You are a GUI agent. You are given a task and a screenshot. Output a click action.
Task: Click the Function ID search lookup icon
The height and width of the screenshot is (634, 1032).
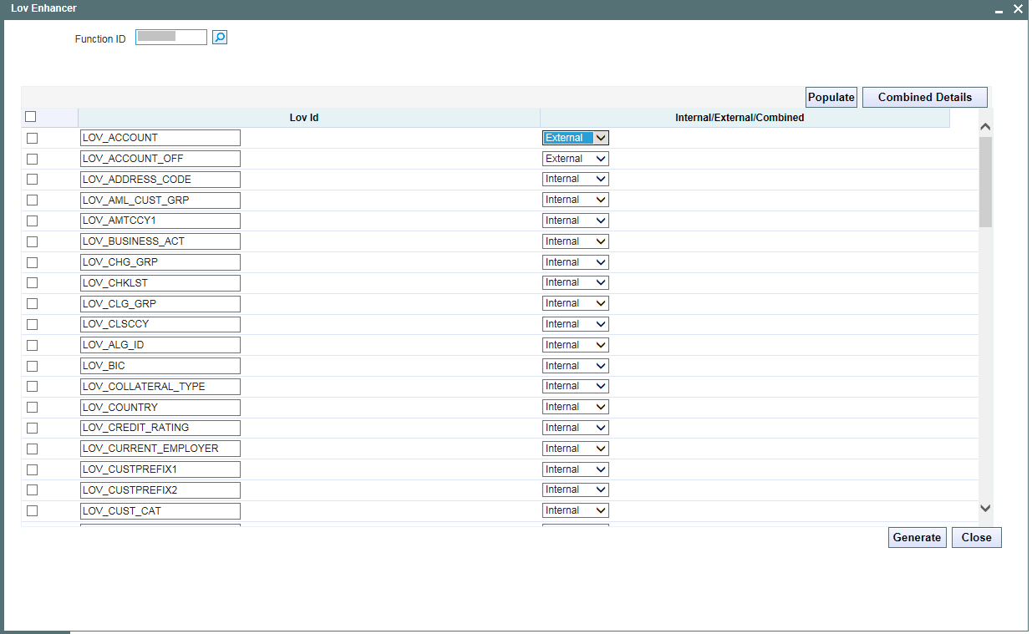(219, 38)
